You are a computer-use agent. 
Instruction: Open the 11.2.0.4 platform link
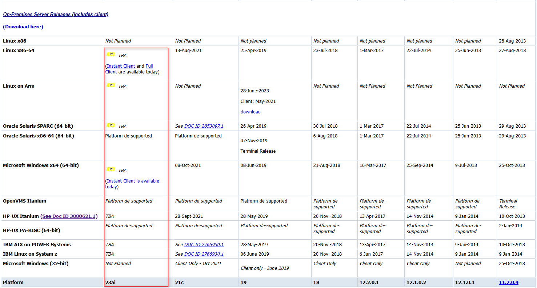509,283
